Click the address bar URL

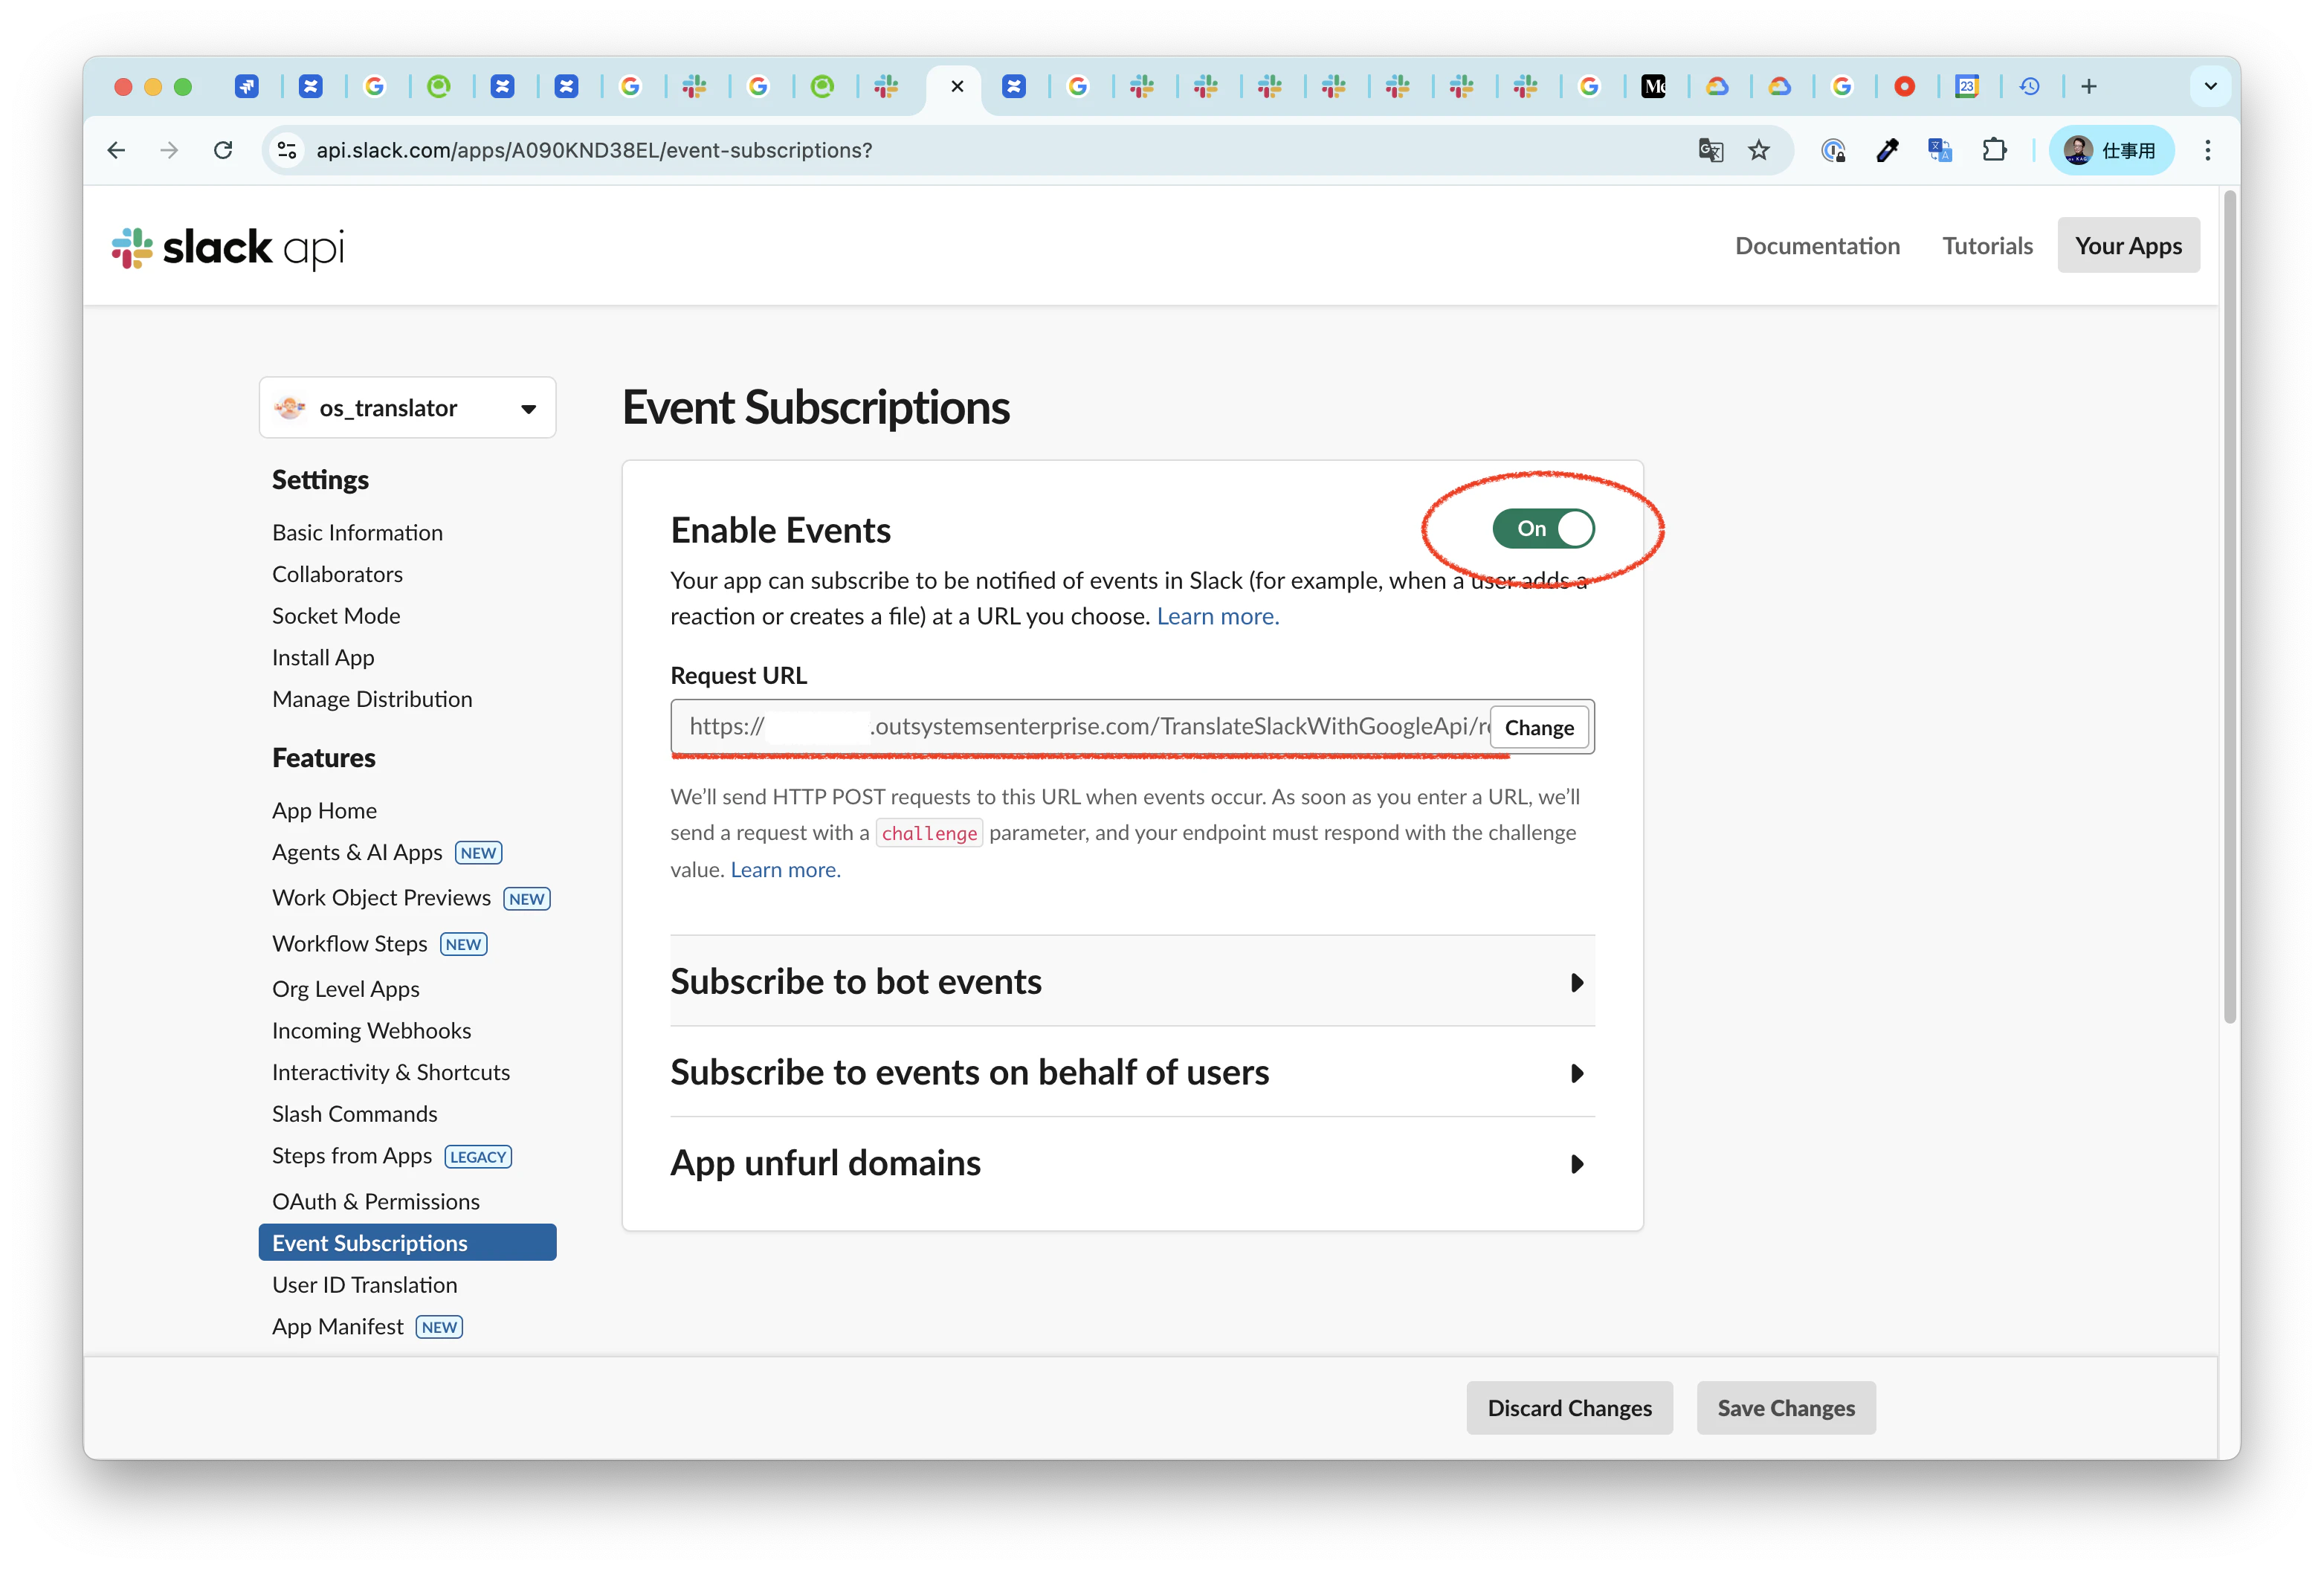click(594, 150)
